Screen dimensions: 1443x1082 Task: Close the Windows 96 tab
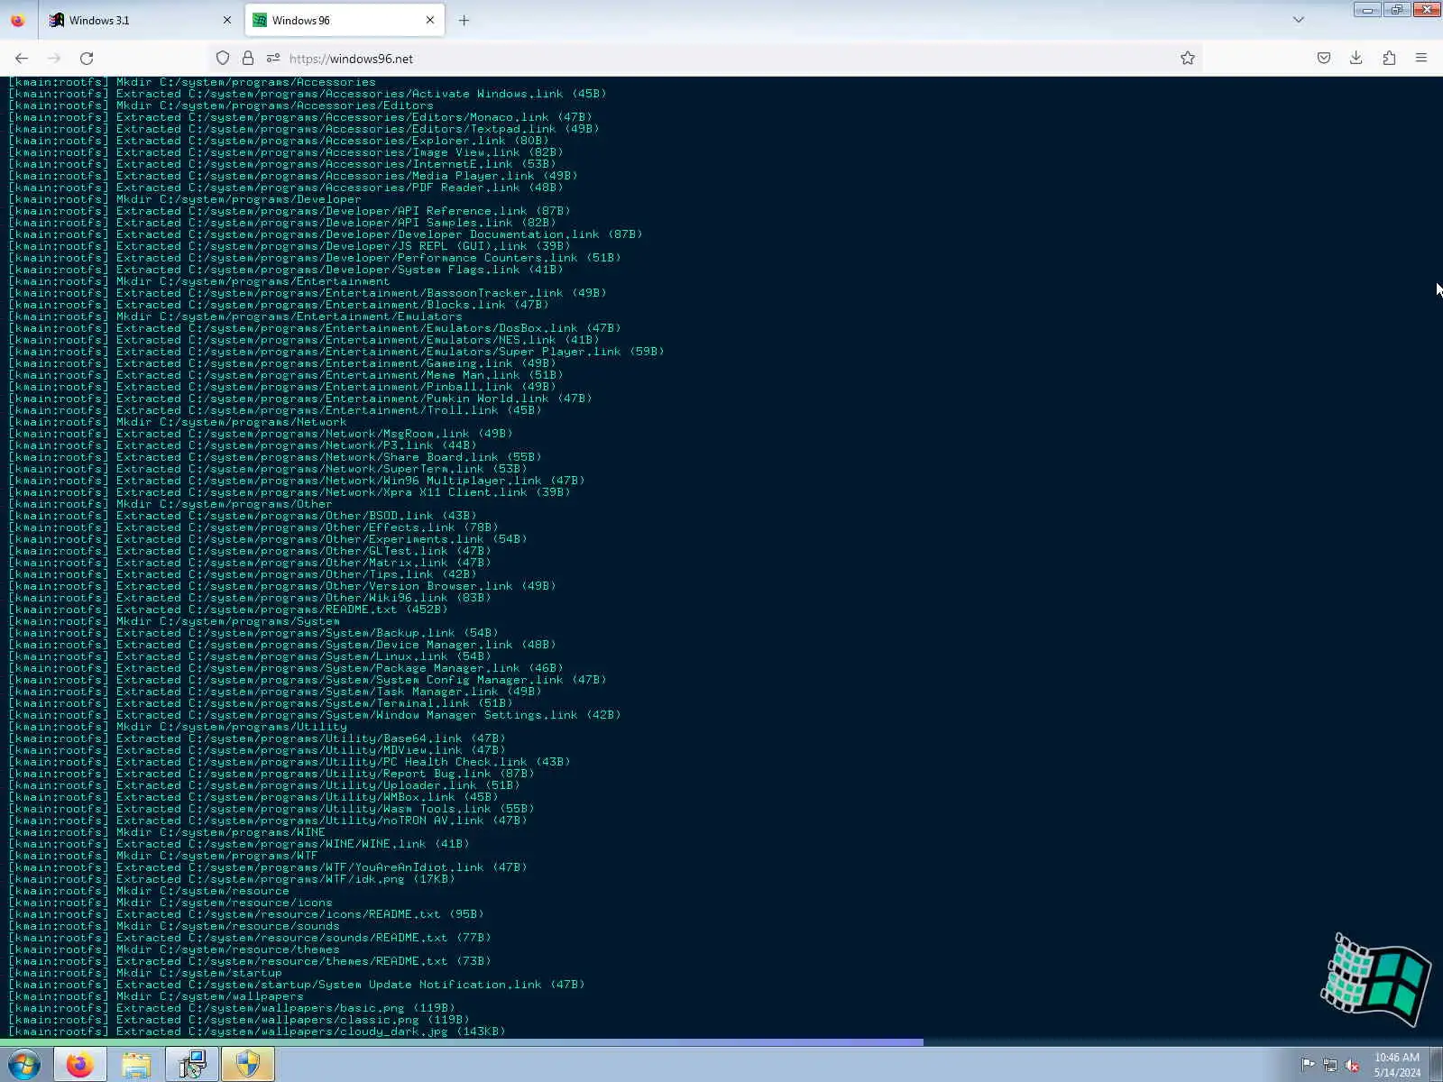tap(430, 20)
